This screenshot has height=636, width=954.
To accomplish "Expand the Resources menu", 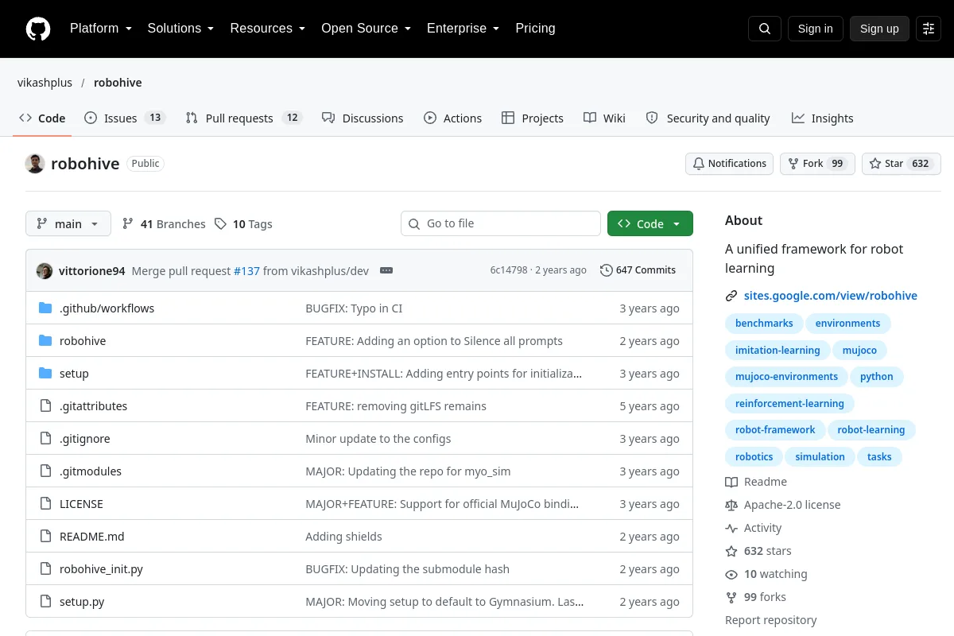I will (x=268, y=29).
